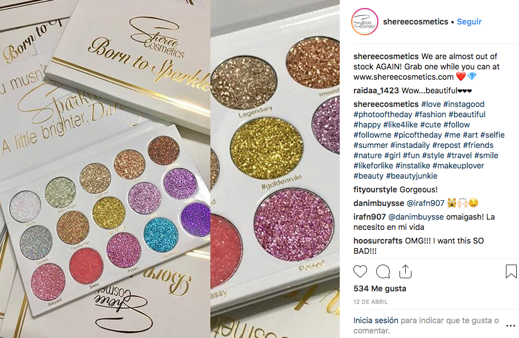Click the full palette photo on the left
Screen dimensions: 519x338
[x=105, y=169]
